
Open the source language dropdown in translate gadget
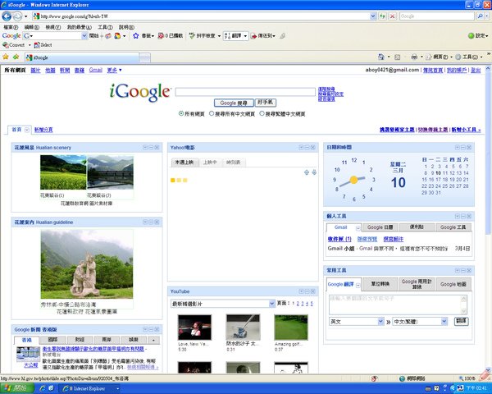pyautogui.click(x=380, y=322)
